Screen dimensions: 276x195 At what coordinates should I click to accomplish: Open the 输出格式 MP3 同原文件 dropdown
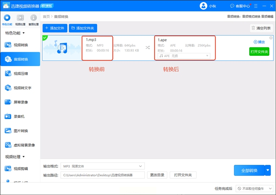click(x=103, y=166)
